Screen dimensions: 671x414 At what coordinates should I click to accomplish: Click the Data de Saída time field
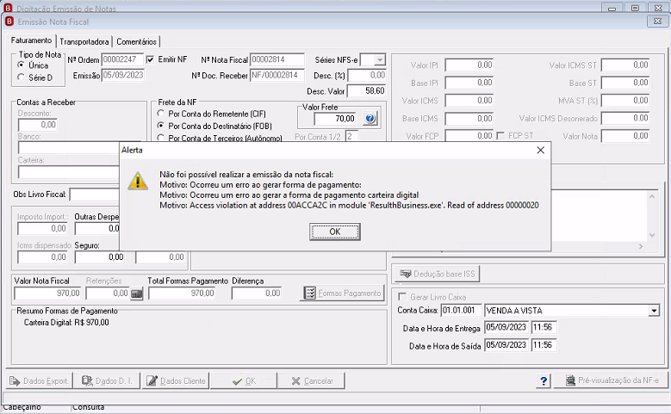pyautogui.click(x=544, y=345)
